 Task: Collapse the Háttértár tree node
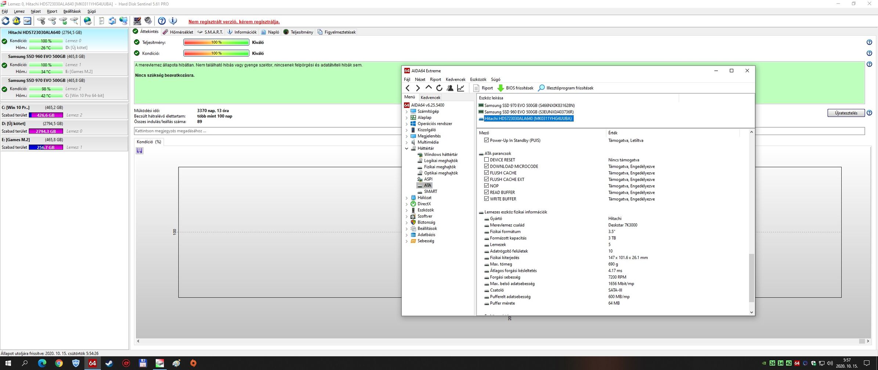click(407, 149)
